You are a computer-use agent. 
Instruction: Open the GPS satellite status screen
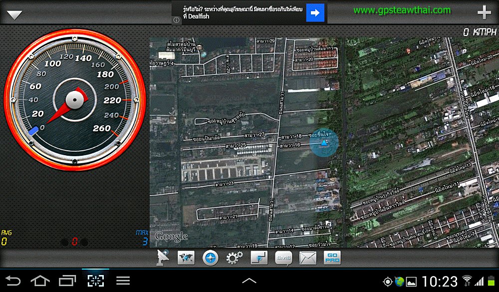tap(162, 258)
